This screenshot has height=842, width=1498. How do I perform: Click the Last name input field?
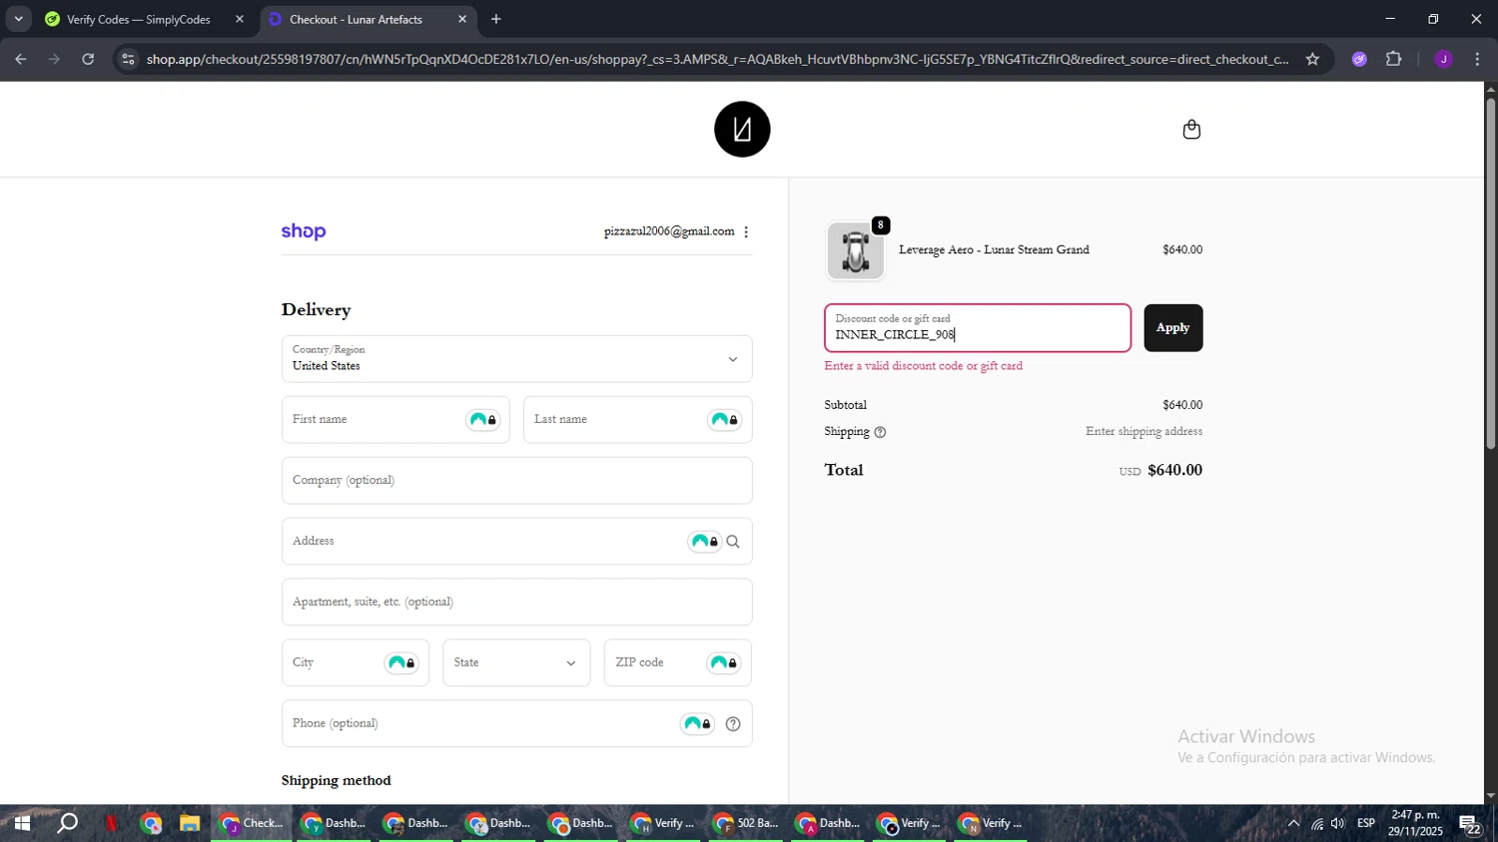coord(637,420)
